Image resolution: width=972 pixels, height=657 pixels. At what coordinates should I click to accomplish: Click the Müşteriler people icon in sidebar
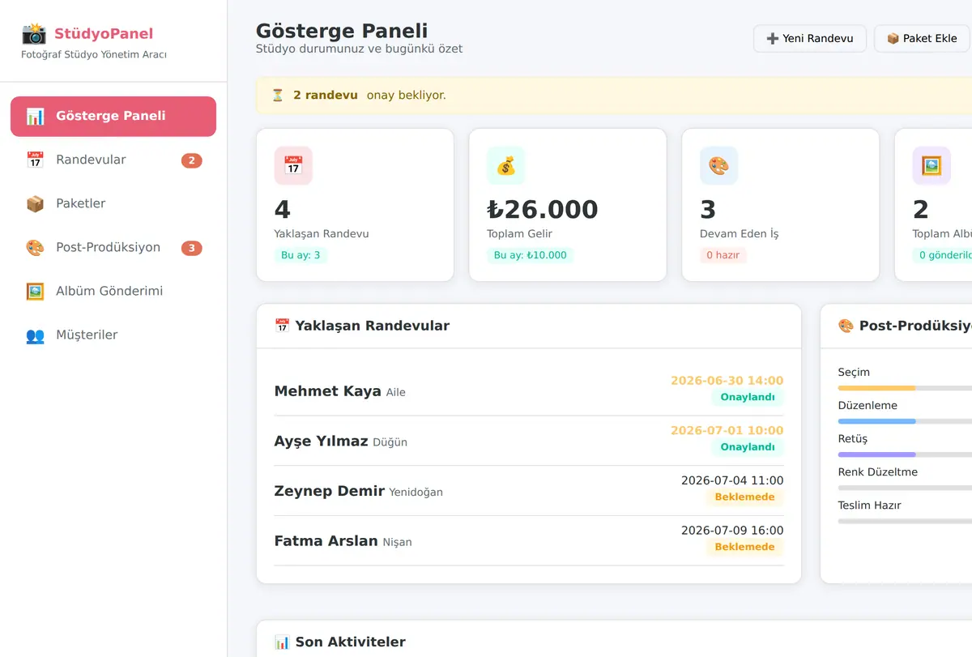(35, 335)
